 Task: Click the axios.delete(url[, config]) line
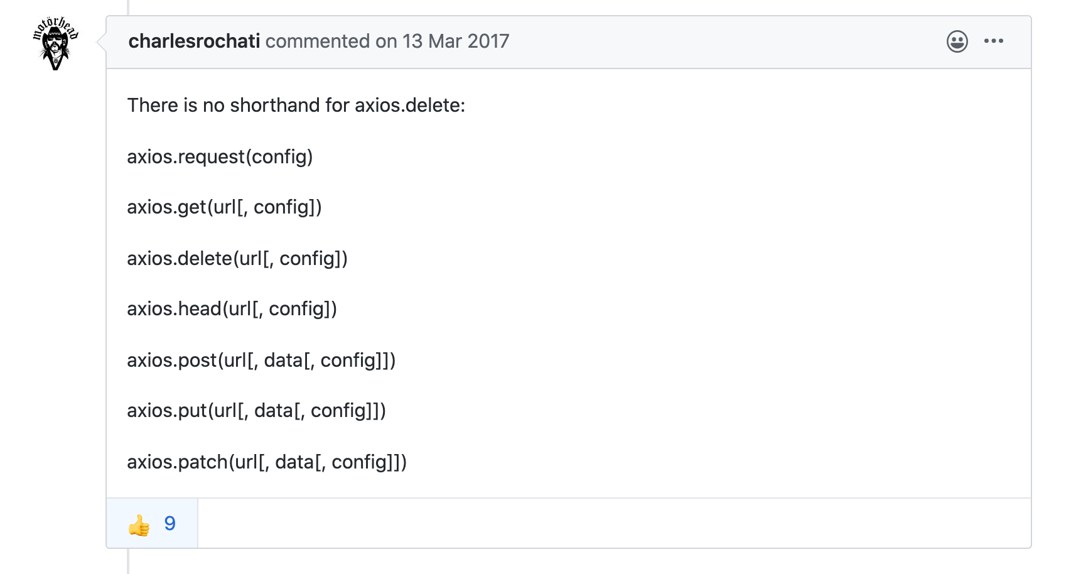[x=237, y=258]
